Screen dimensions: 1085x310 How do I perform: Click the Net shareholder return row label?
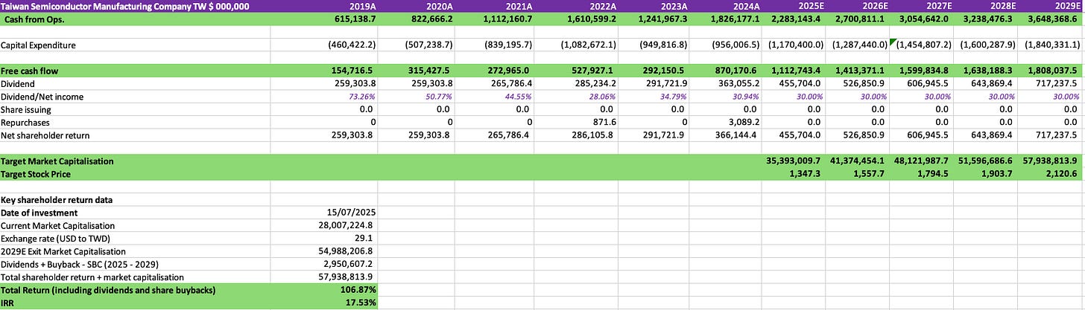click(45, 135)
